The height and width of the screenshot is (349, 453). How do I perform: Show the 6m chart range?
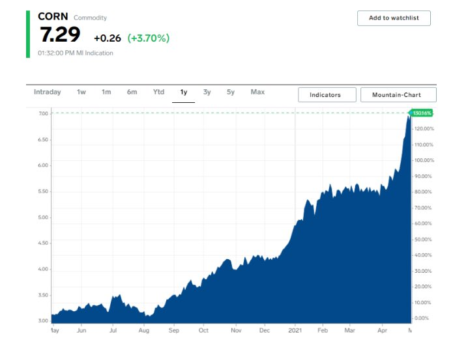point(132,92)
